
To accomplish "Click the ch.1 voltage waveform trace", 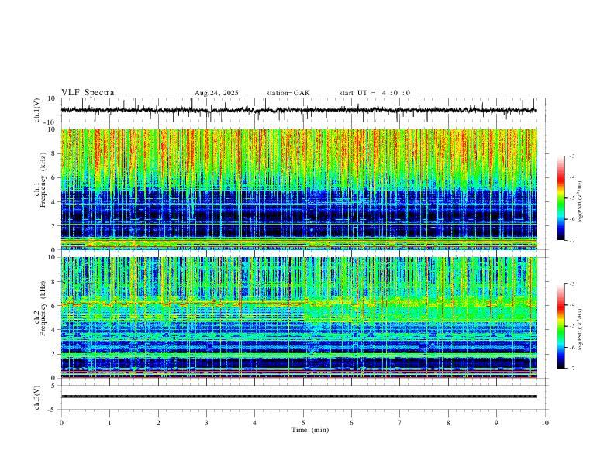I will (298, 110).
